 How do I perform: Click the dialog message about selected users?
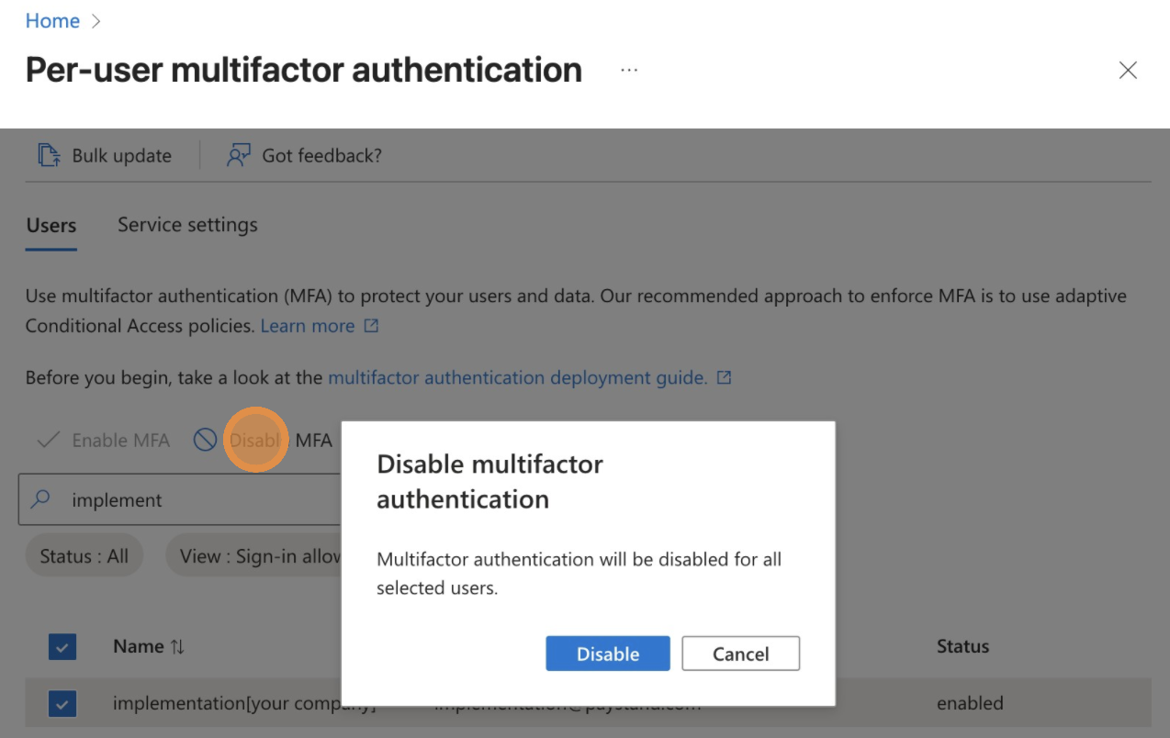coord(579,574)
